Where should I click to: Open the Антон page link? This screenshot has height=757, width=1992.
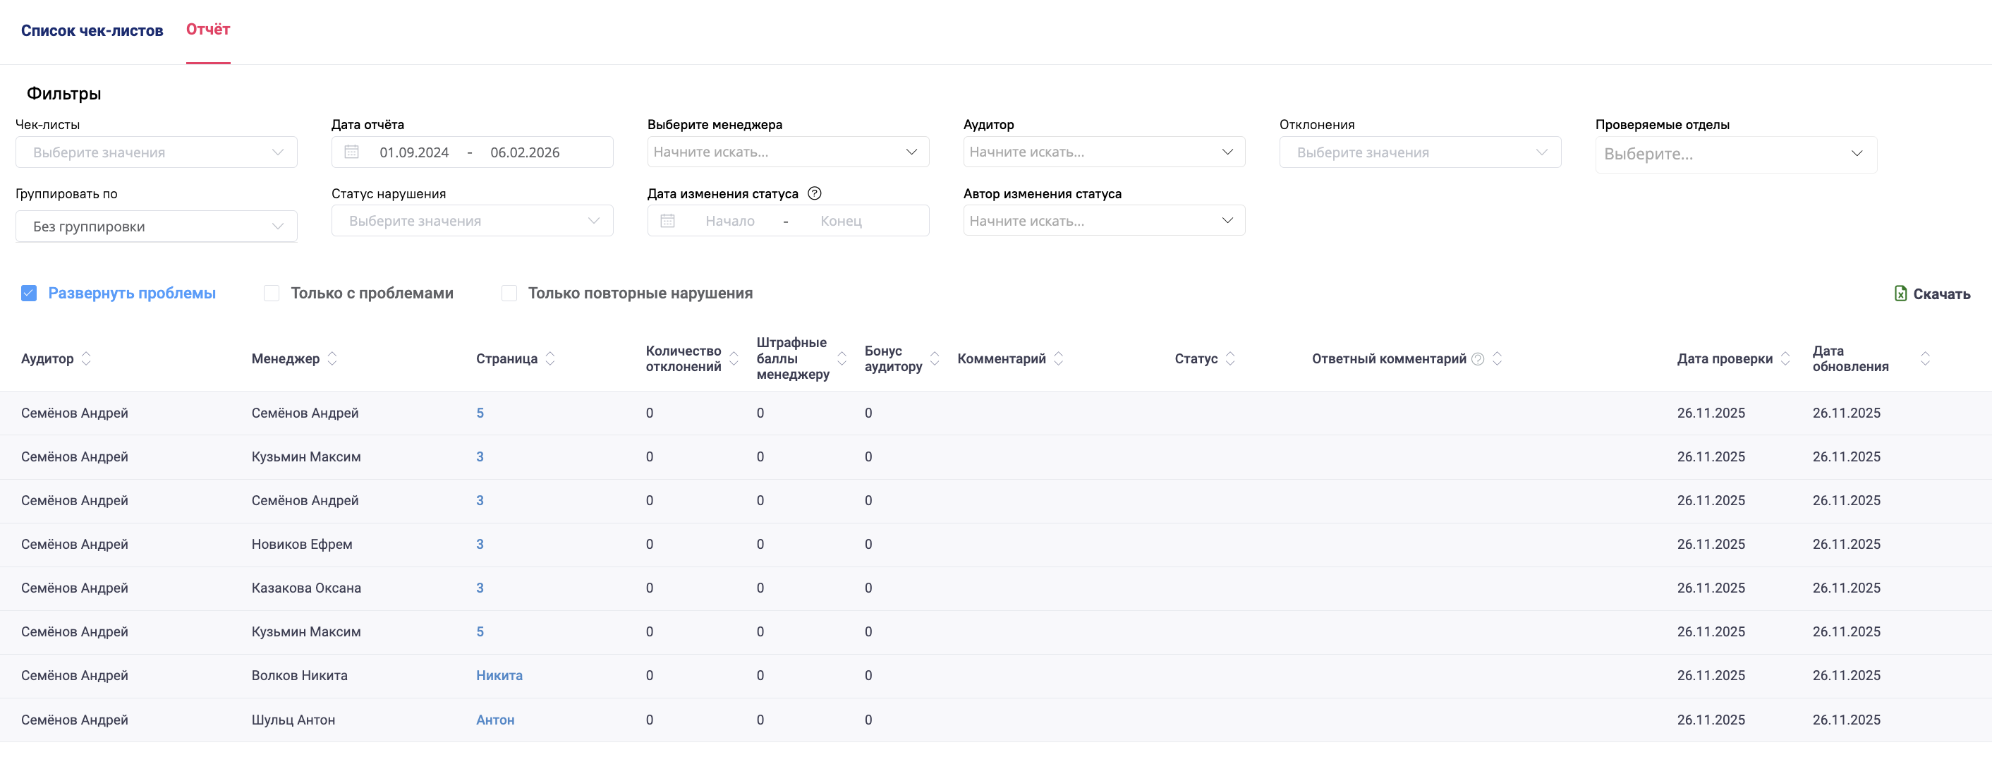pos(495,720)
